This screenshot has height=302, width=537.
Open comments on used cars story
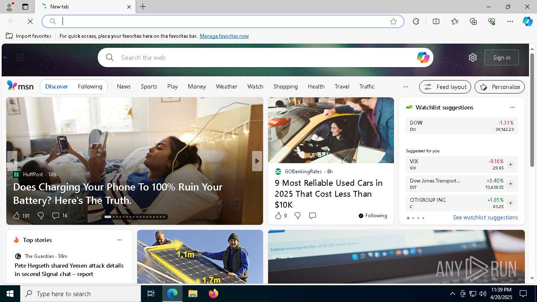pos(312,216)
